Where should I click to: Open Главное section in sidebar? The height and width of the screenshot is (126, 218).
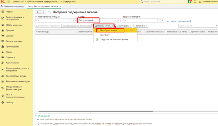pos(10,12)
